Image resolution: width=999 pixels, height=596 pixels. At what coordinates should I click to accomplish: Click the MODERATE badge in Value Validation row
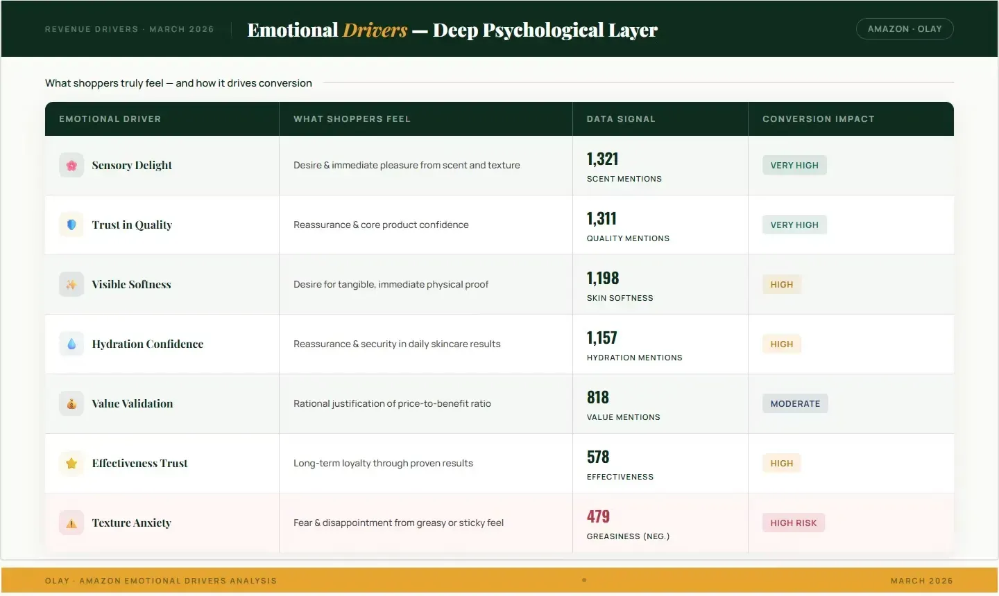(x=795, y=404)
